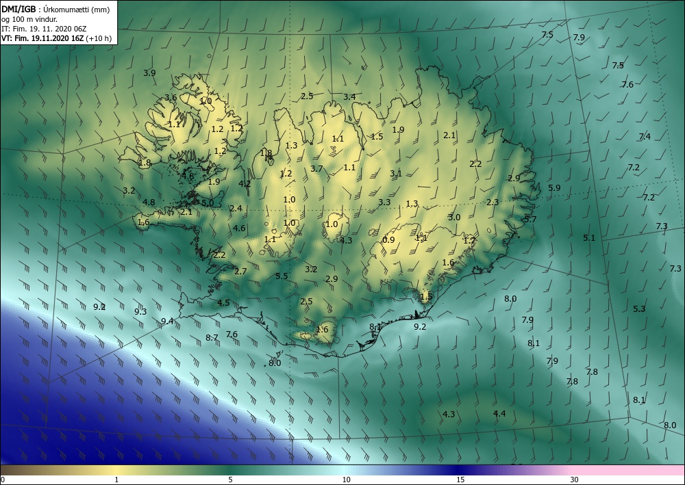Click the 5.5 value in south Iceland
This screenshot has width=685, height=485.
tap(282, 276)
